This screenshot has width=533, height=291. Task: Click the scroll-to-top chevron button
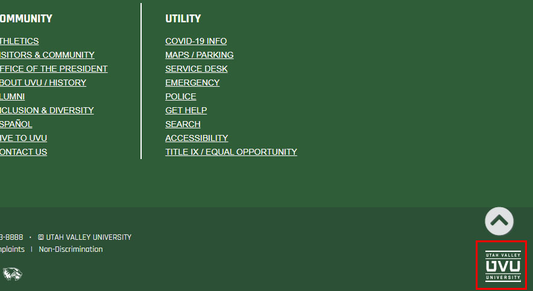[x=499, y=221]
